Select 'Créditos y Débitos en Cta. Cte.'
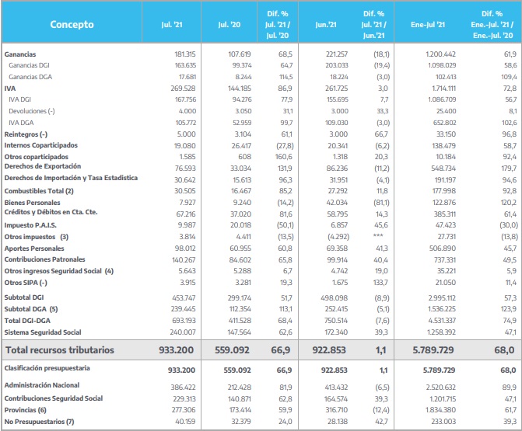 (51, 212)
